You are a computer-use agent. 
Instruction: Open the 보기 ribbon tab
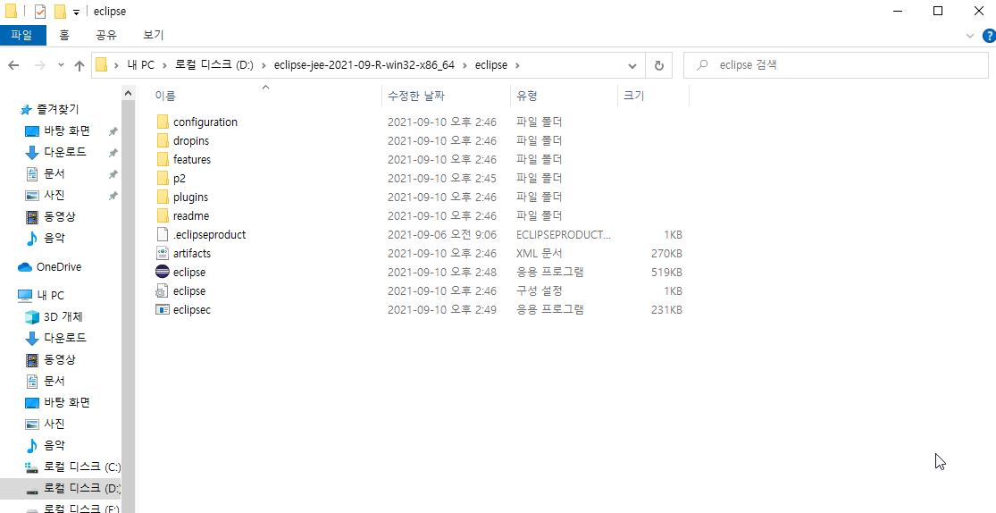pos(154,36)
